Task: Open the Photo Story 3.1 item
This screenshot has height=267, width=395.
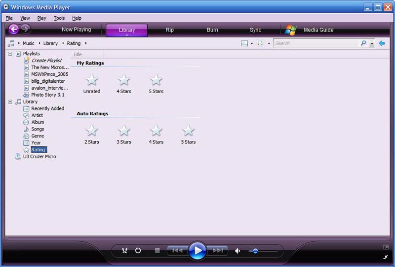Action: [x=47, y=95]
